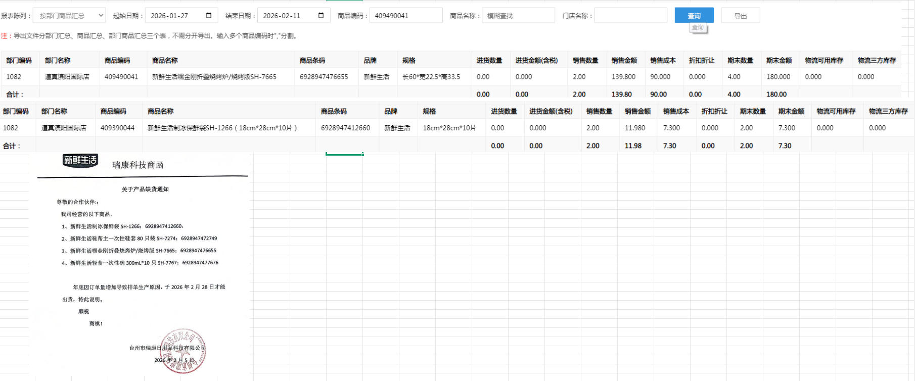Click the blue 查询 button

(x=694, y=16)
